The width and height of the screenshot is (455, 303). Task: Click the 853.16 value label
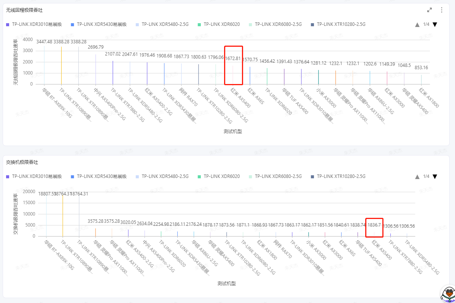[x=422, y=68]
